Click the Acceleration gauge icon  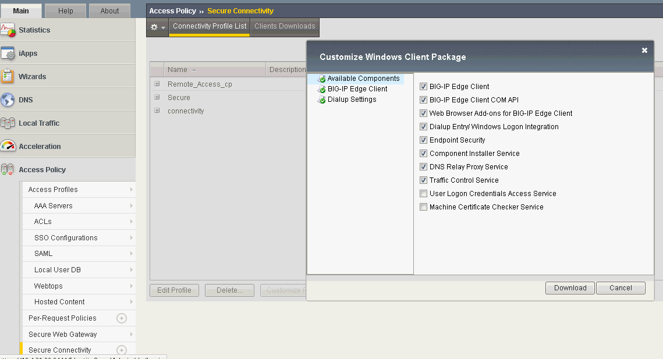(8, 147)
